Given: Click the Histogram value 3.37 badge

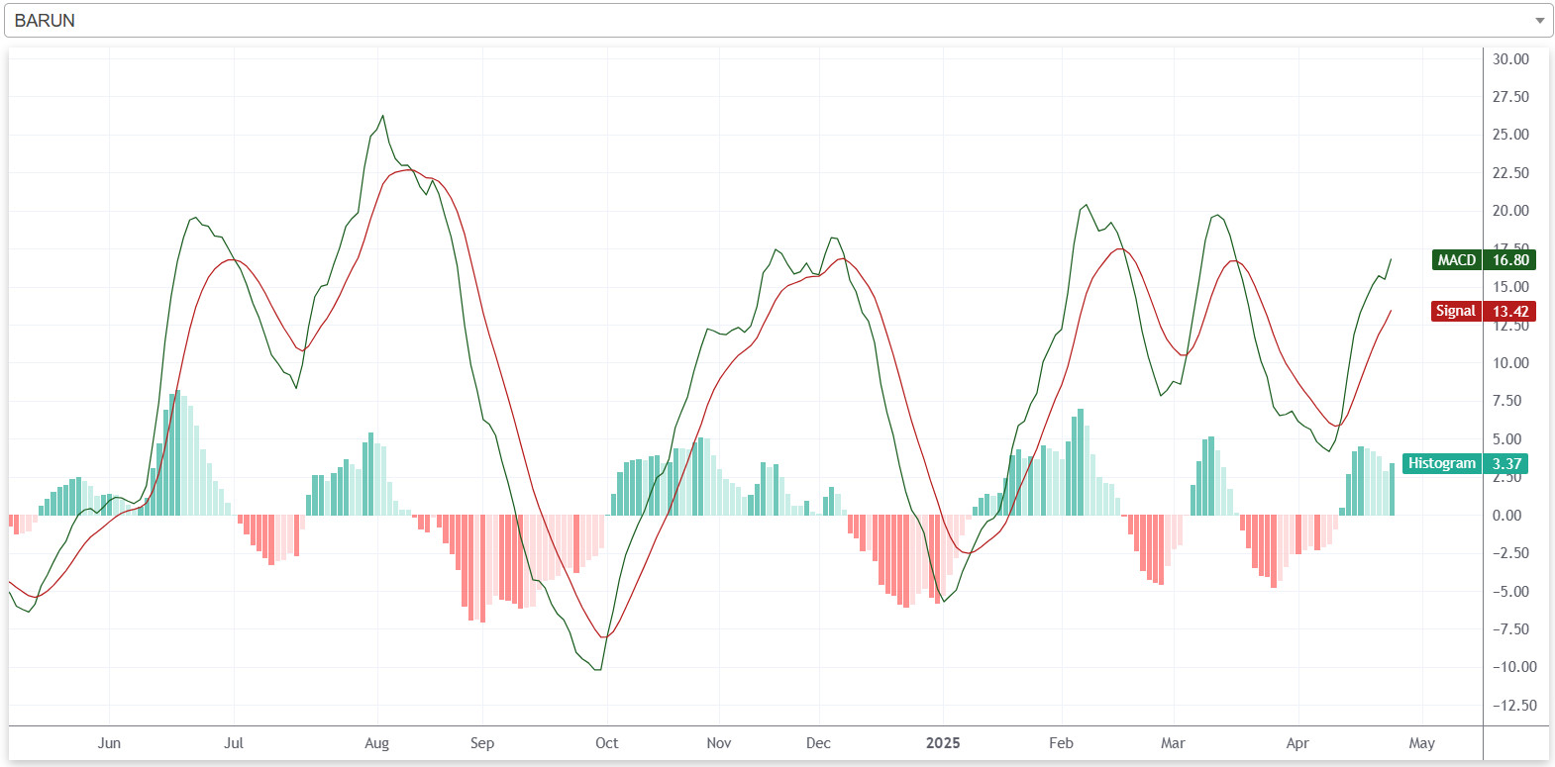Looking at the screenshot, I should click(x=1506, y=464).
